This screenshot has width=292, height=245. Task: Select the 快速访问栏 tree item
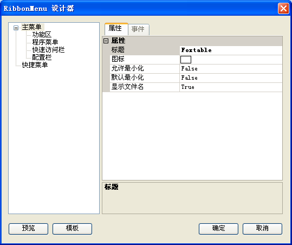click(x=48, y=50)
